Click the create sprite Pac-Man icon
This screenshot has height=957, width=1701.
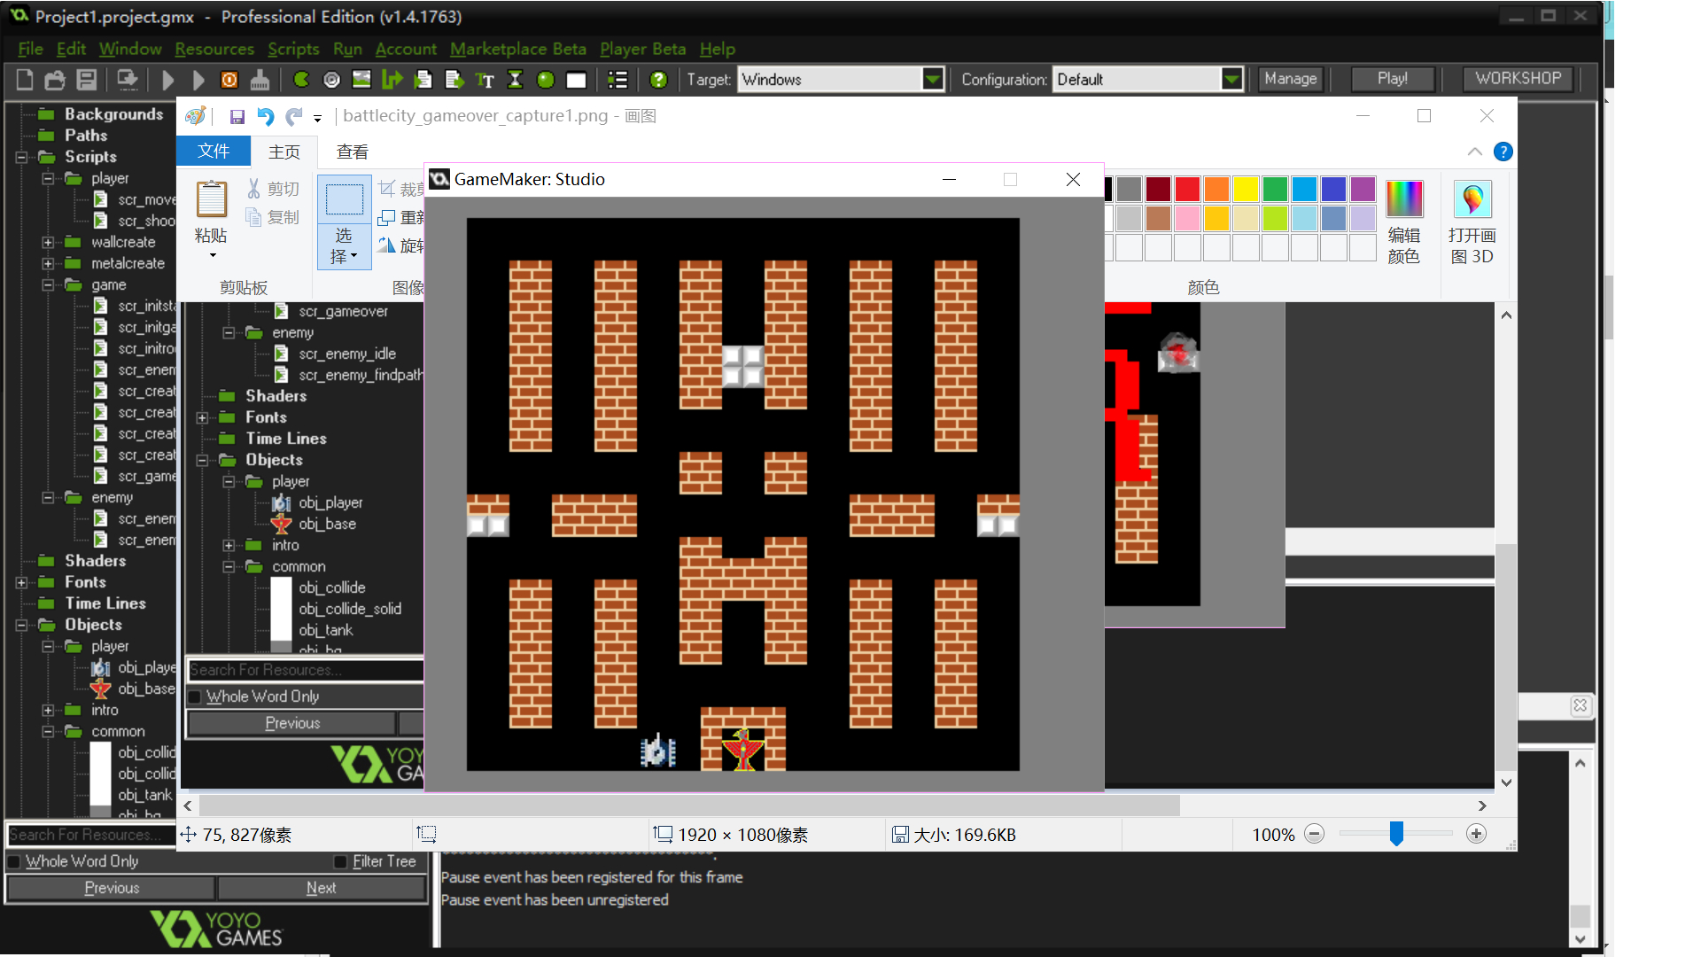pyautogui.click(x=301, y=80)
